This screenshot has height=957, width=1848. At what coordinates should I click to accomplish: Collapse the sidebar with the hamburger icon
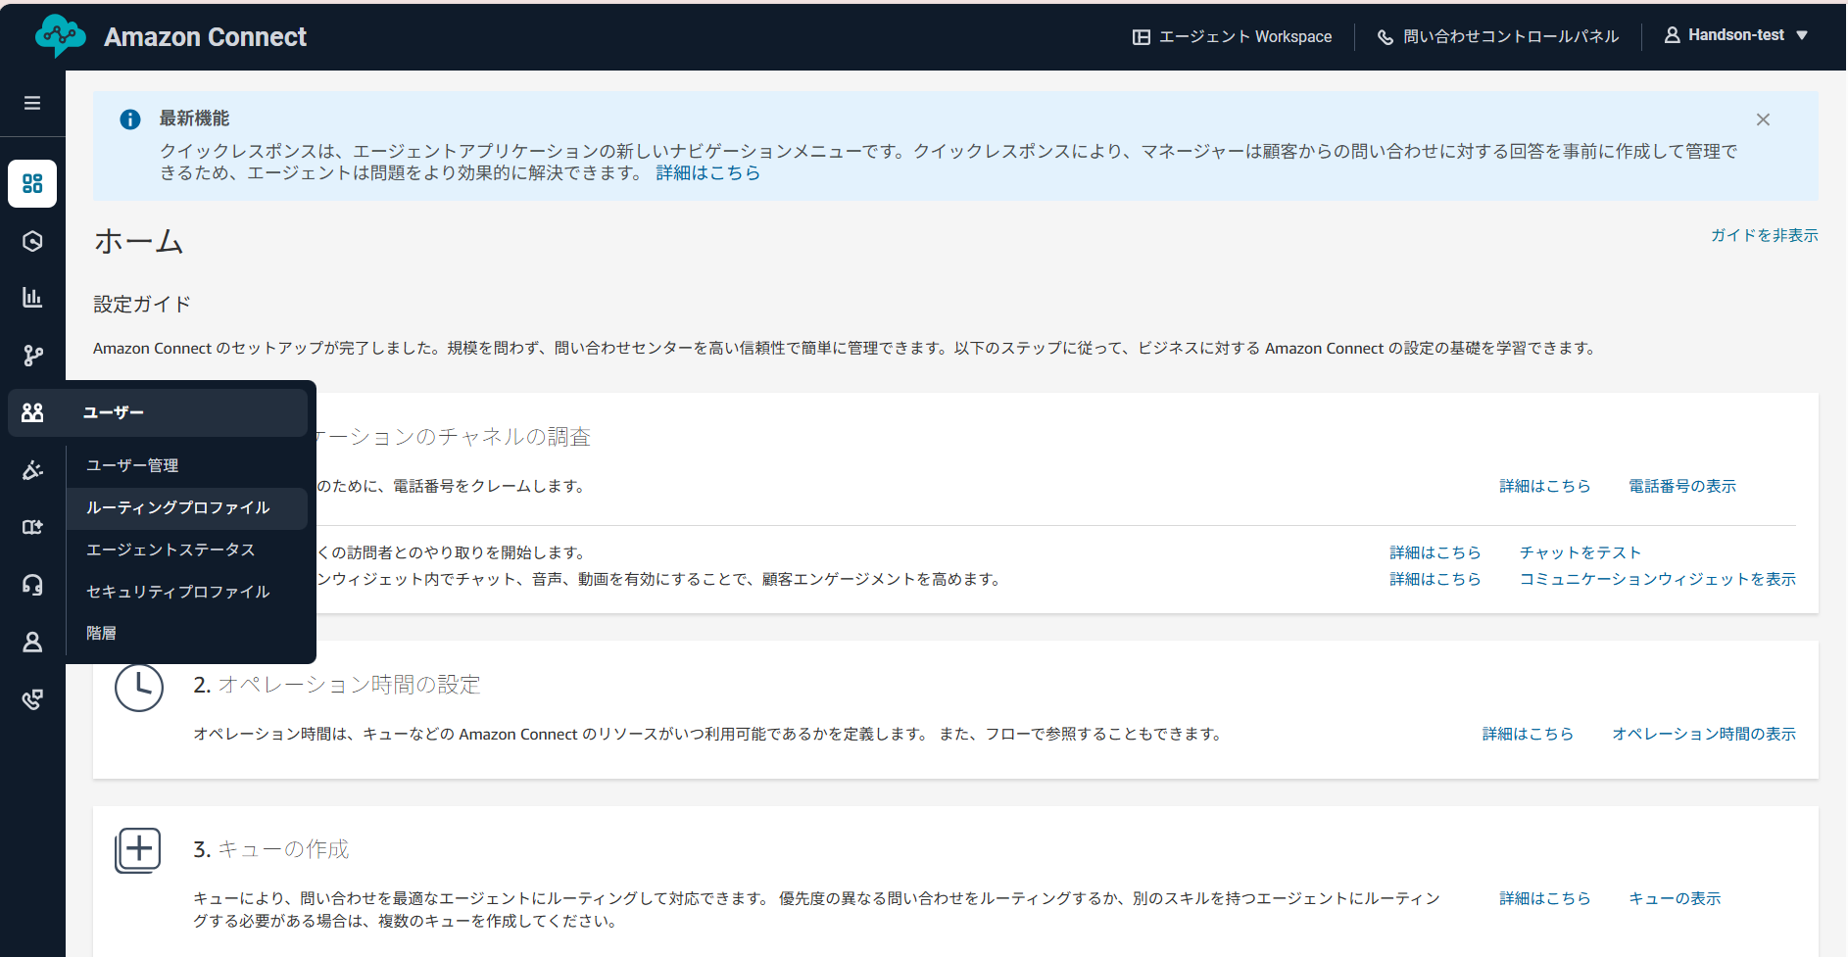coord(31,102)
